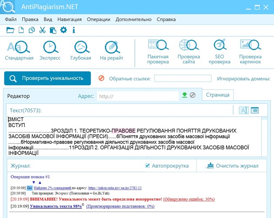The height and width of the screenshot is (218, 274).
Task: Start the Глубокая check
Action: (81, 51)
